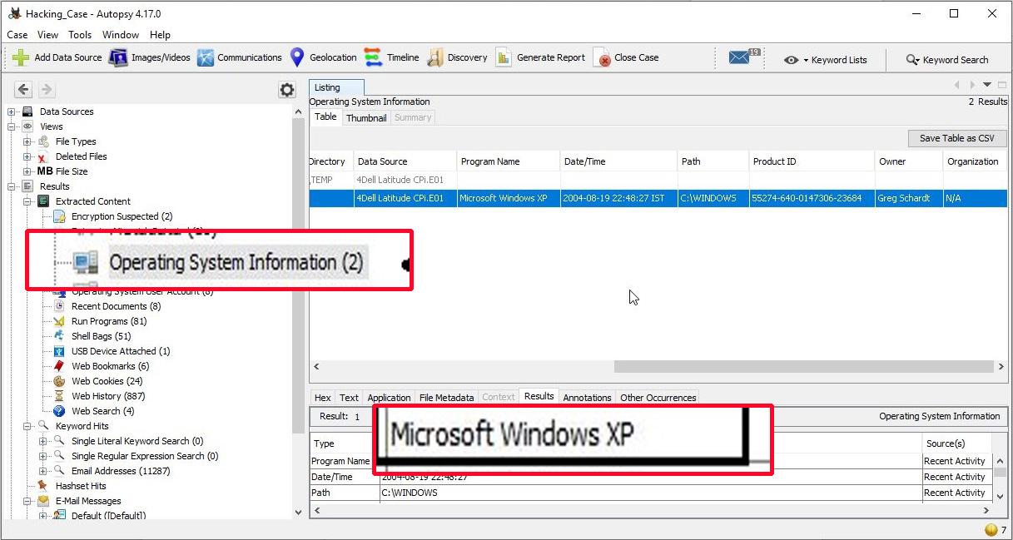Viewport: 1013px width, 540px height.
Task: Click the Greg Schardt owner cell
Action: click(x=908, y=198)
